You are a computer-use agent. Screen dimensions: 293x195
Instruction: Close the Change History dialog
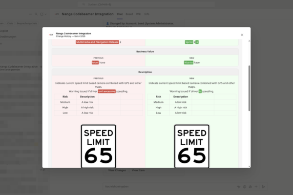point(242,35)
